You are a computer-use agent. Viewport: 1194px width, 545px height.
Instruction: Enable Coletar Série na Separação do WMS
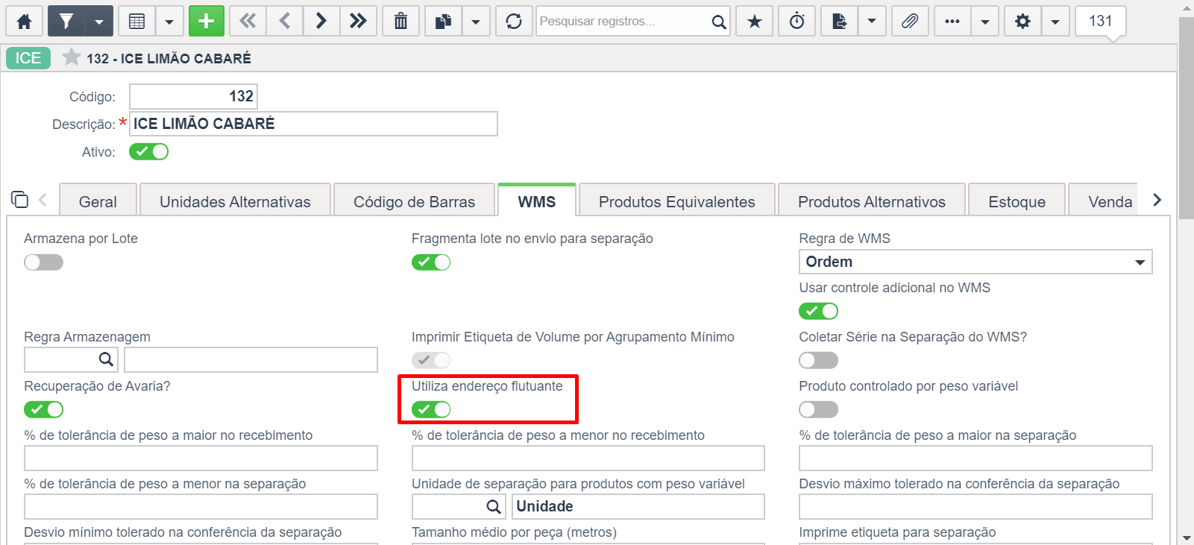(x=818, y=360)
